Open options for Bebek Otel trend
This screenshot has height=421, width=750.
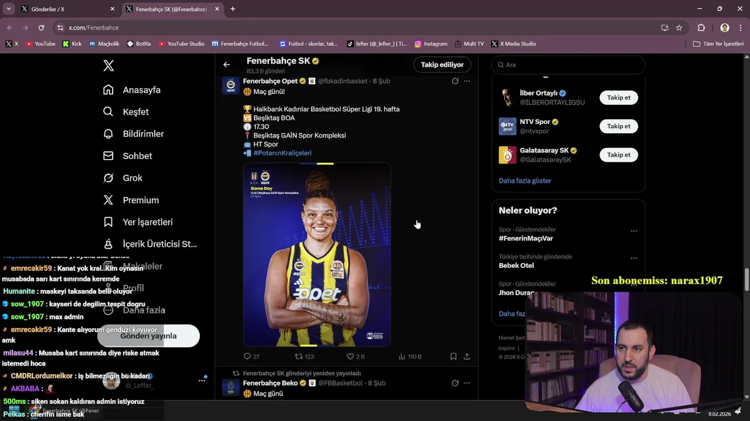[x=634, y=258]
